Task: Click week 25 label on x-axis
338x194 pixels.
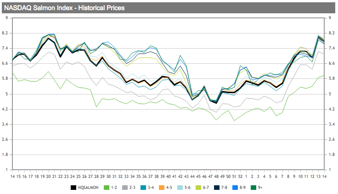Action: point(79,177)
